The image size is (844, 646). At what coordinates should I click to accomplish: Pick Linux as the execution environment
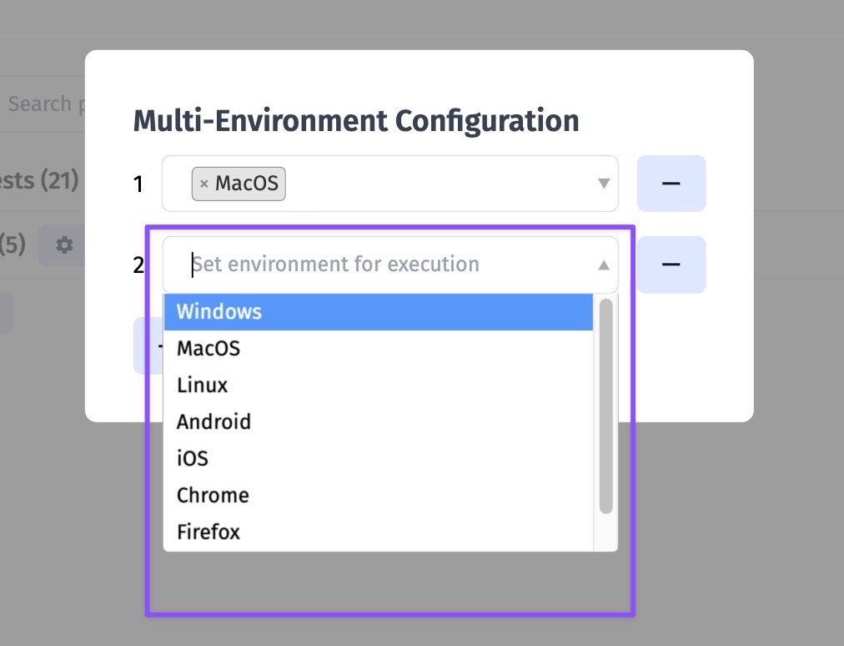pyautogui.click(x=379, y=386)
